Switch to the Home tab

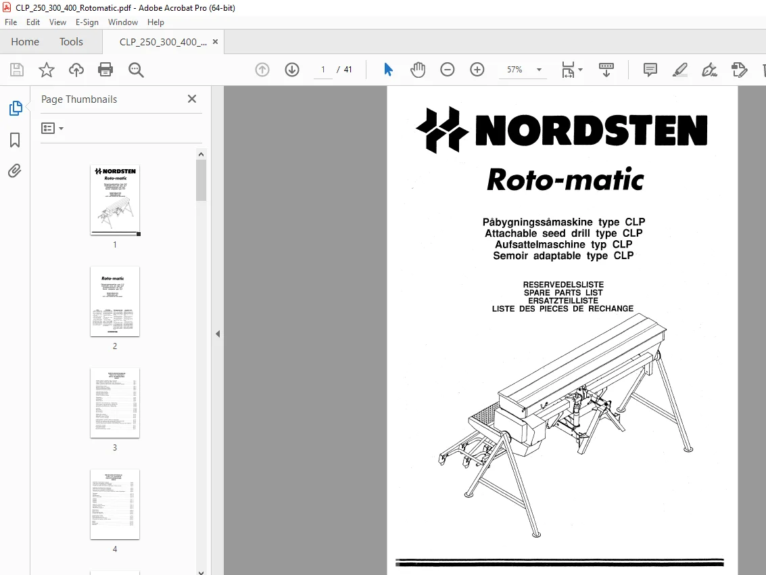point(25,42)
